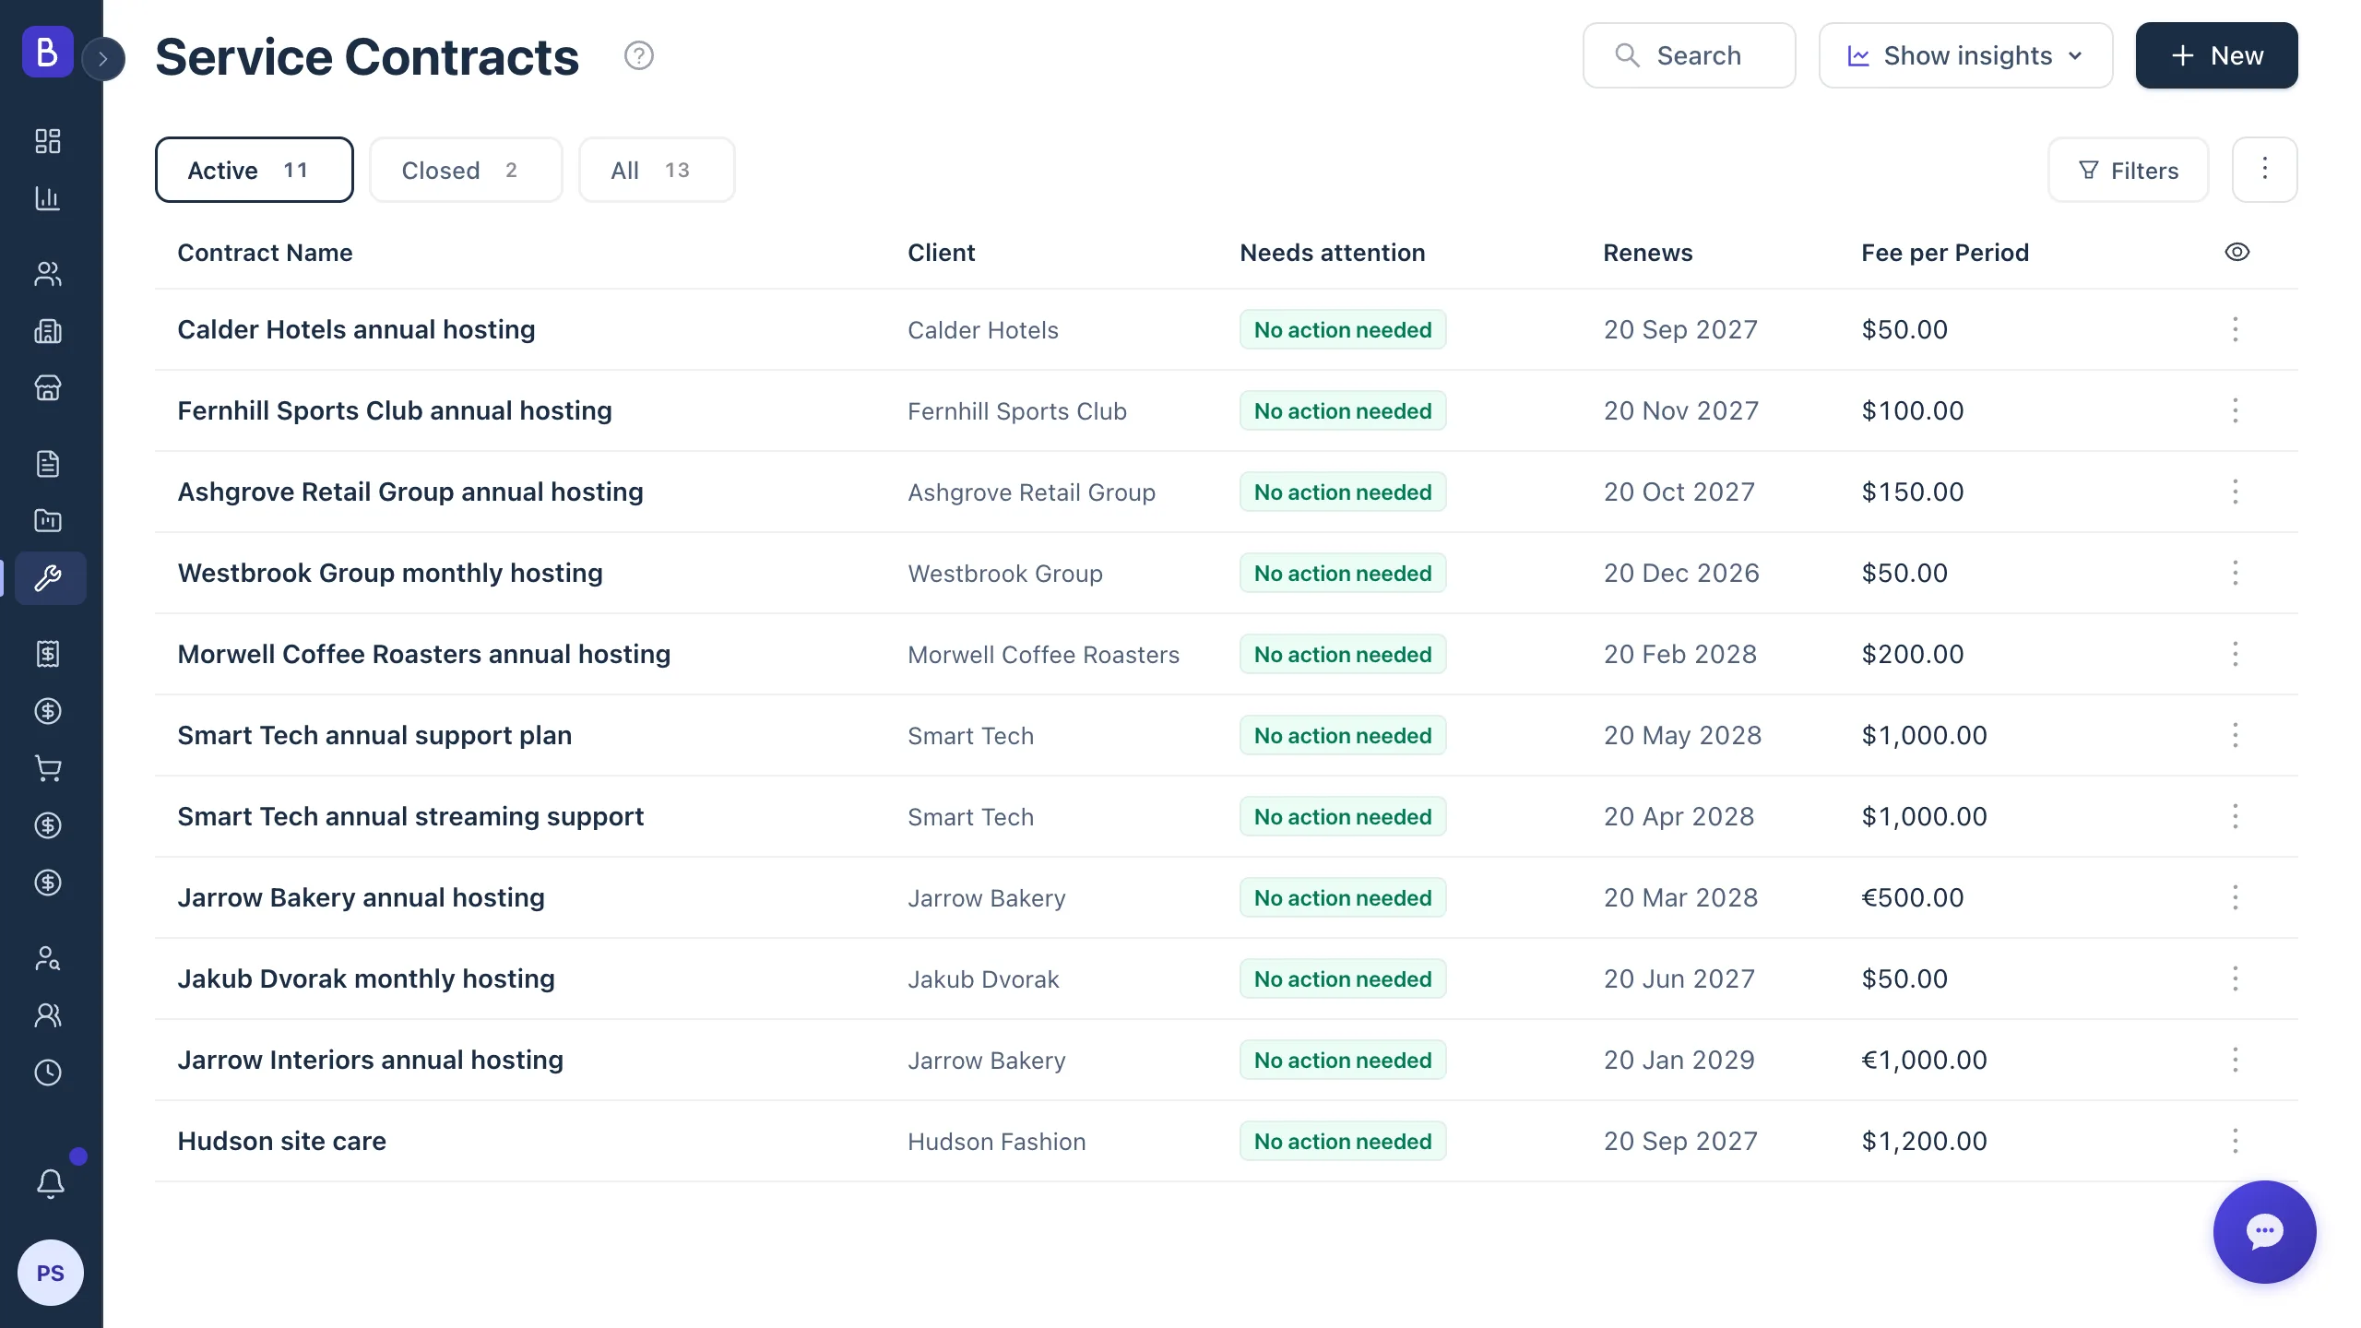This screenshot has width=2361, height=1328.
Task: Click No action needed badge for Jakub Dvorak
Action: point(1343,978)
